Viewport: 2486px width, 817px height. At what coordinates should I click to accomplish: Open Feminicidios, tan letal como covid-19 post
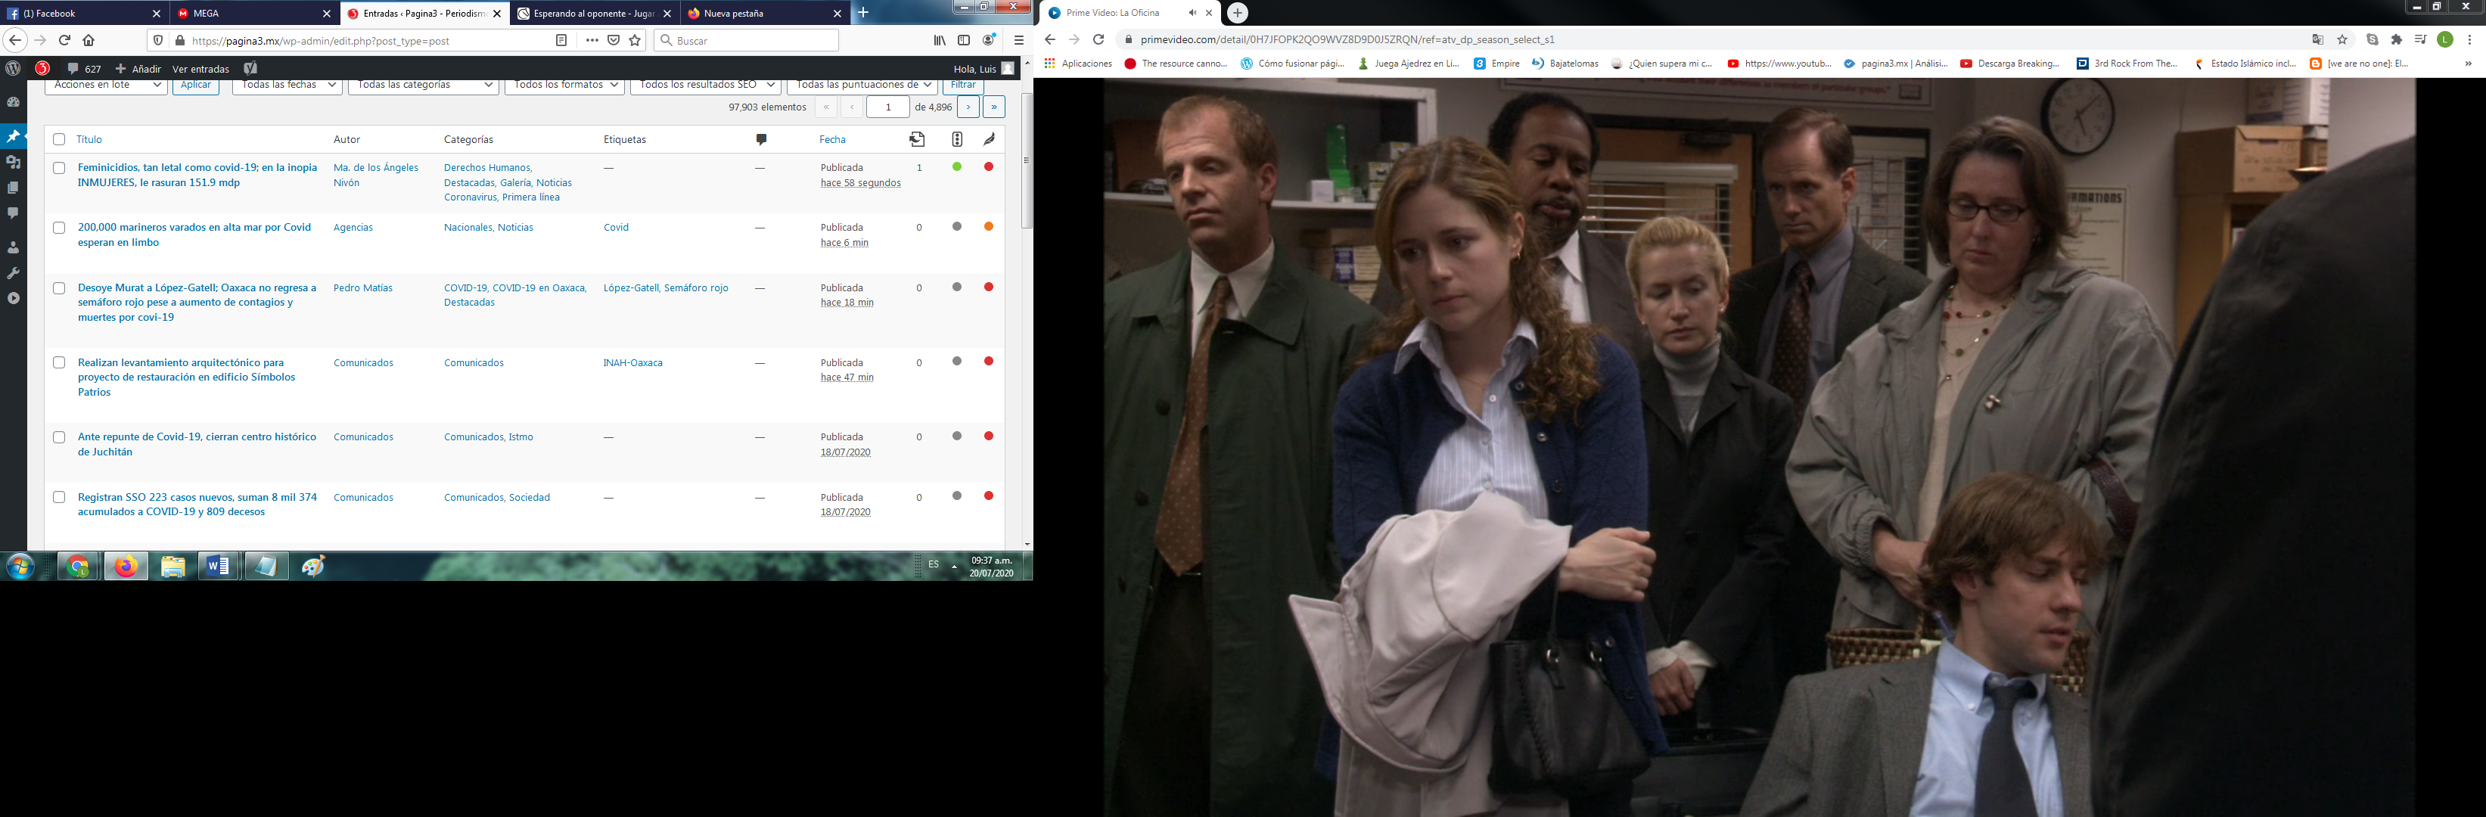coord(198,175)
